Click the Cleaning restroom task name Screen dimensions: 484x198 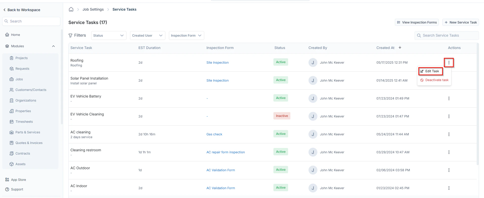[x=86, y=150]
